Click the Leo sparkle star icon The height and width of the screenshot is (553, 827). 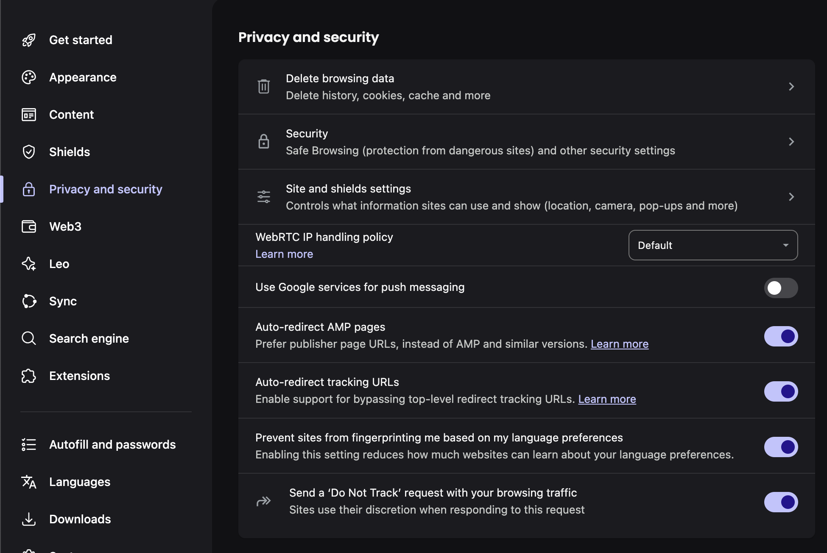[29, 264]
